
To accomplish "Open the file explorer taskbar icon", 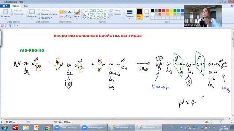I will (x=26, y=128).
